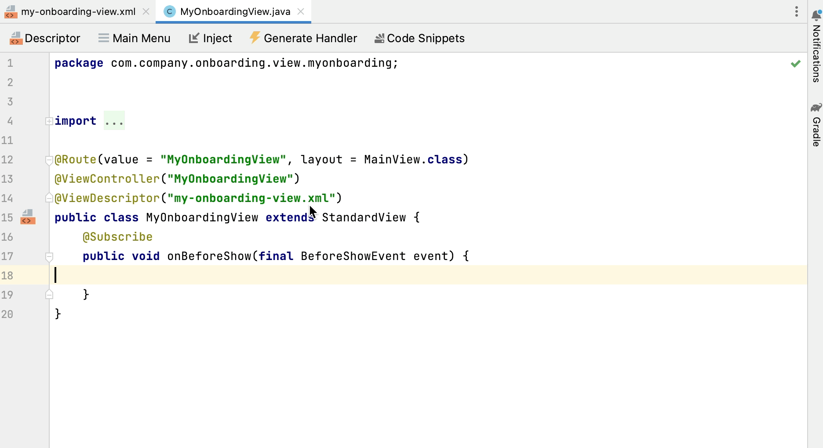823x448 pixels.
Task: Open the Gradle tool window
Action: coord(816,125)
